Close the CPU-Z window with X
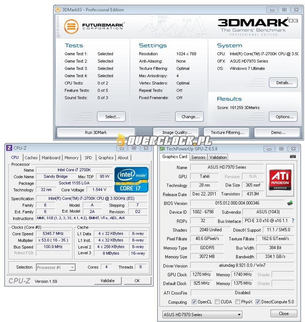Viewport: 305px width, 322px height. click(x=146, y=148)
